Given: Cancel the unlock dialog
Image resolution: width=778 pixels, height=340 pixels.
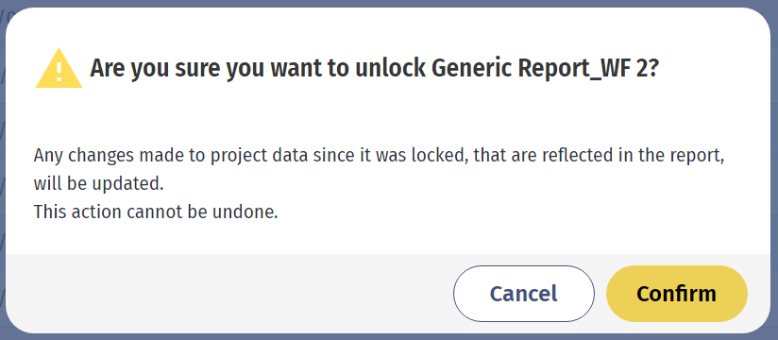Looking at the screenshot, I should [523, 294].
